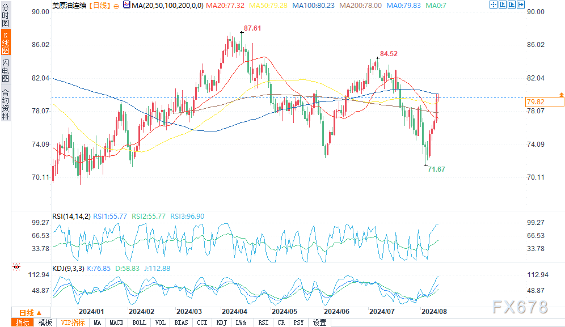The height and width of the screenshot is (327, 565).
Task: Click the crosshair cursor icon at top right
Action: tap(494, 5)
